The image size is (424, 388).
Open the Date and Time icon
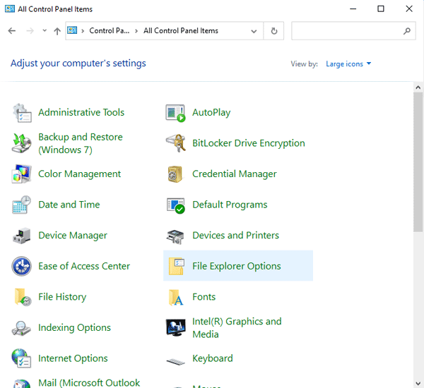(x=22, y=205)
